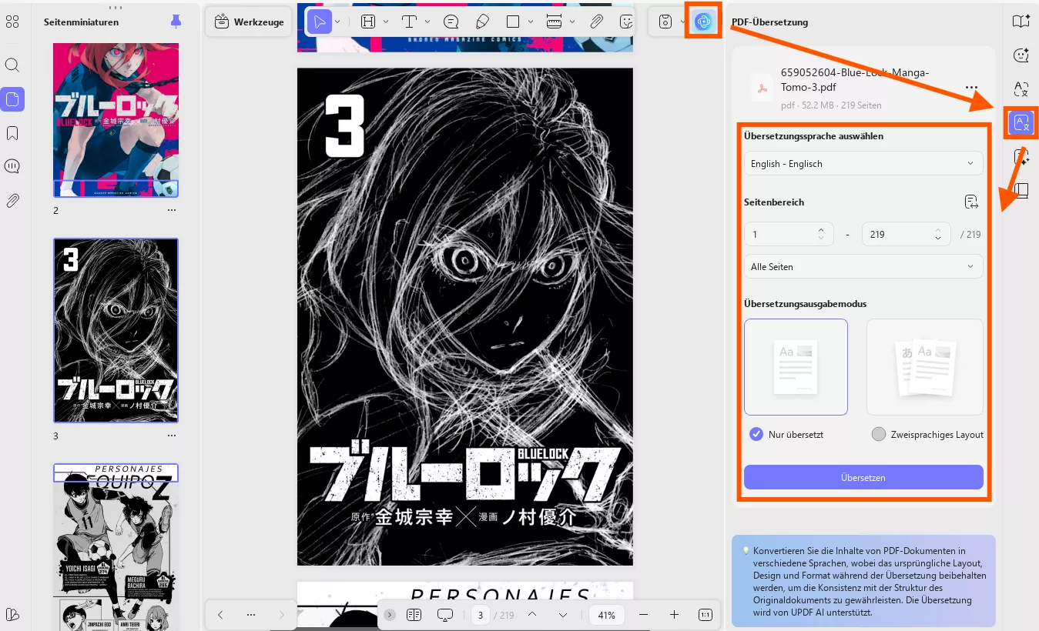Image resolution: width=1039 pixels, height=631 pixels.
Task: Select the rectangle shape tool
Action: [513, 22]
